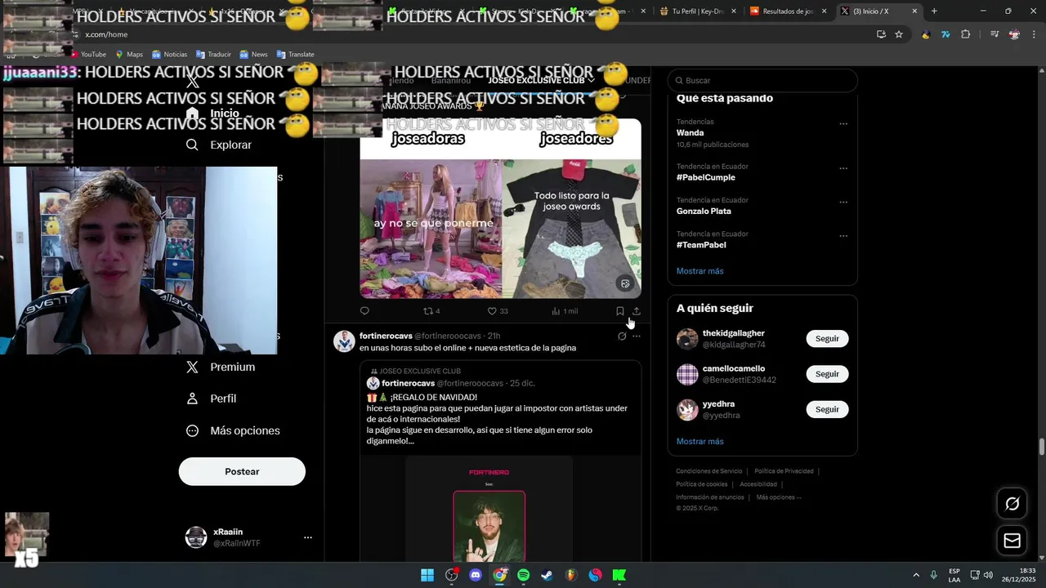The width and height of the screenshot is (1046, 588).
Task: Open the Accesibilidad footer link
Action: click(x=758, y=484)
